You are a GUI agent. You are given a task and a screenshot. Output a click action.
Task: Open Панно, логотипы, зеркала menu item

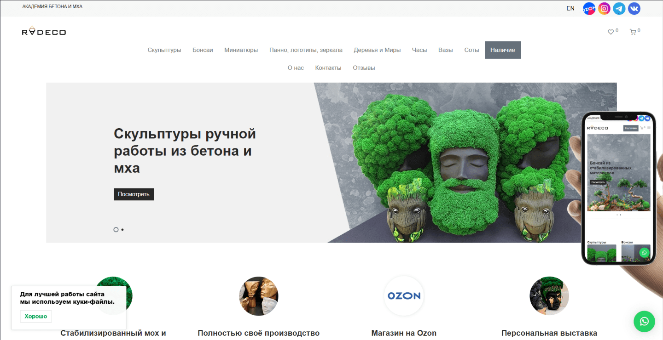pos(306,50)
